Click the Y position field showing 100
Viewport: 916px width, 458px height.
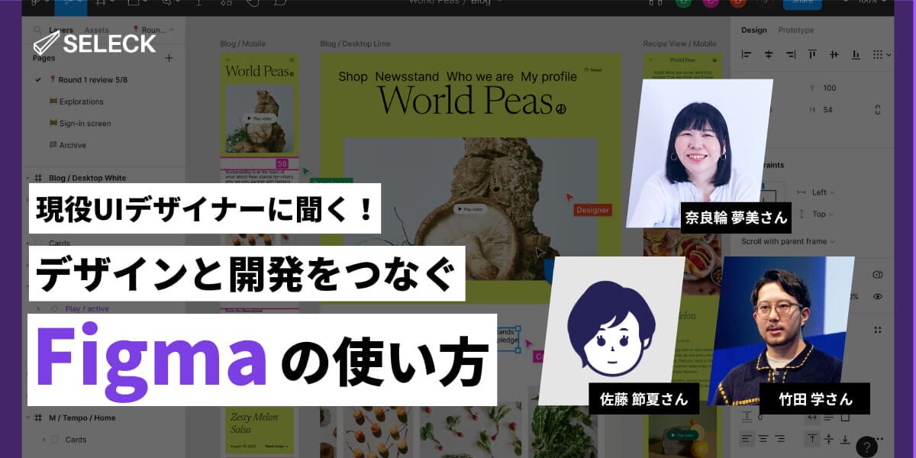(x=829, y=88)
